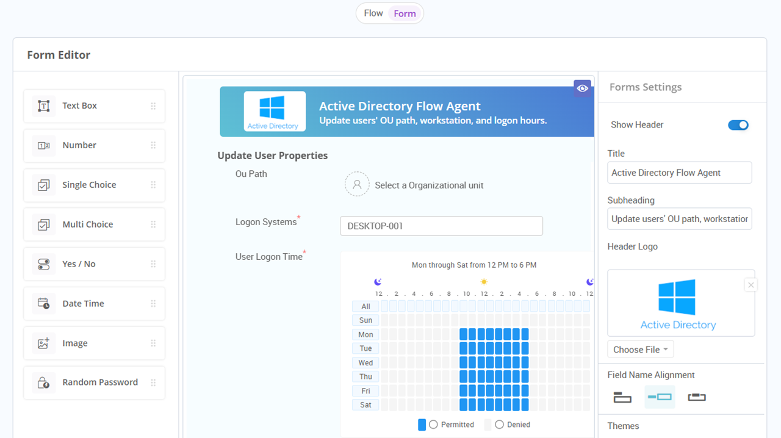The width and height of the screenshot is (781, 438).
Task: Open the Choose File dropdown
Action: [x=640, y=349]
